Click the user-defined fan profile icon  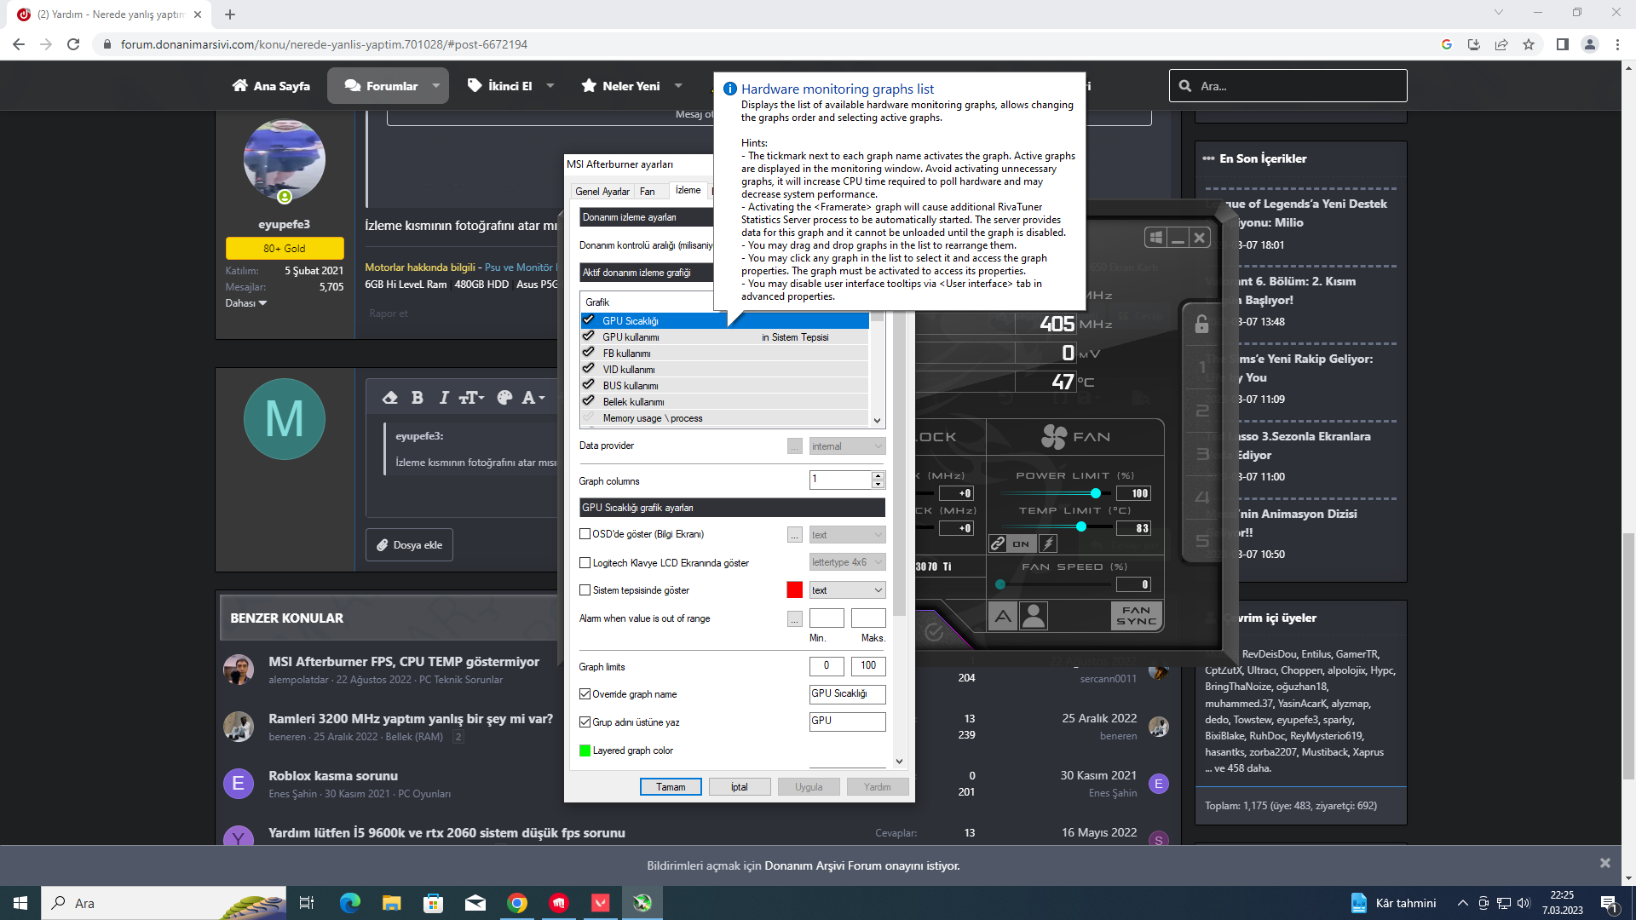click(x=1033, y=616)
